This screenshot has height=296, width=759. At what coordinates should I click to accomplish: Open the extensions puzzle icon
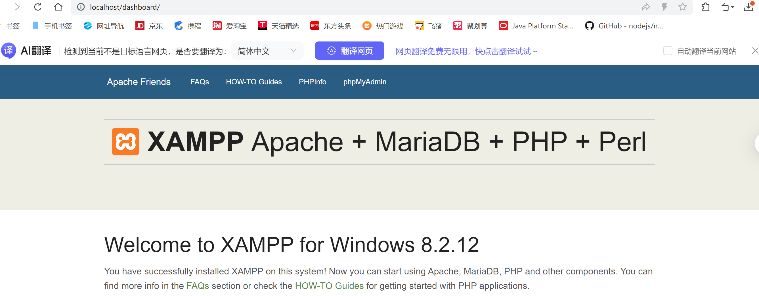705,7
